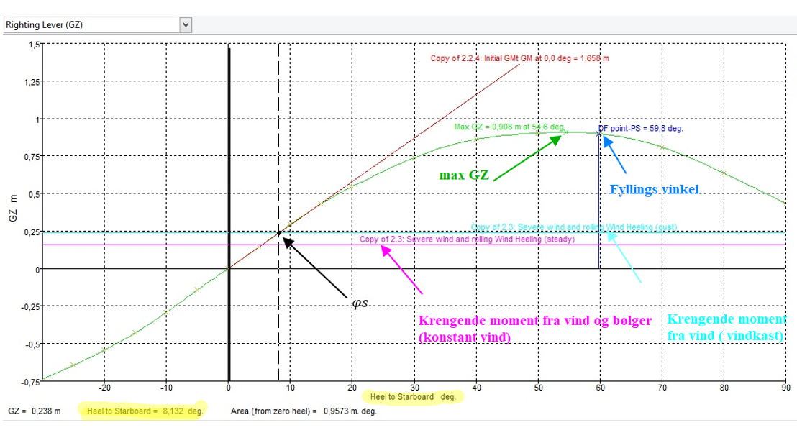The height and width of the screenshot is (443, 797).
Task: Click the Max GZ marker on the green curve
Action: click(566, 132)
